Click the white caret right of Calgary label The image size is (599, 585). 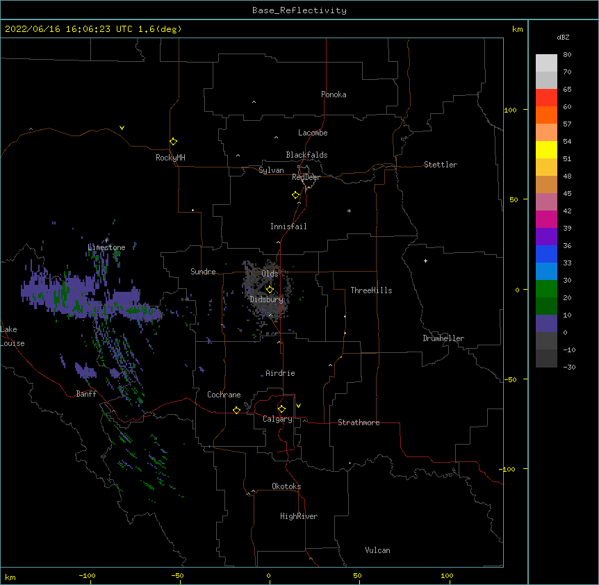pyautogui.click(x=304, y=420)
